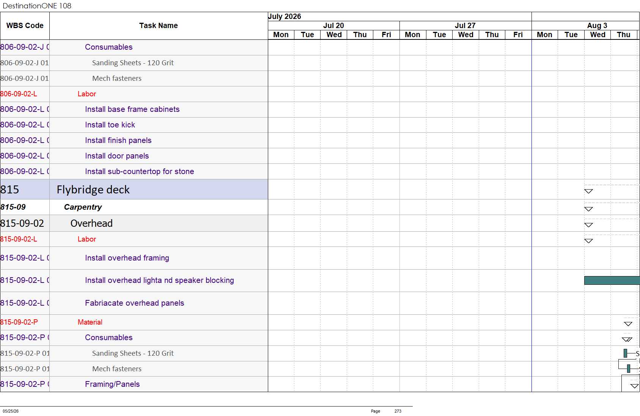Image resolution: width=640 pixels, height=416 pixels.
Task: Click the Carpentry summary triangle marker
Action: [x=588, y=209]
